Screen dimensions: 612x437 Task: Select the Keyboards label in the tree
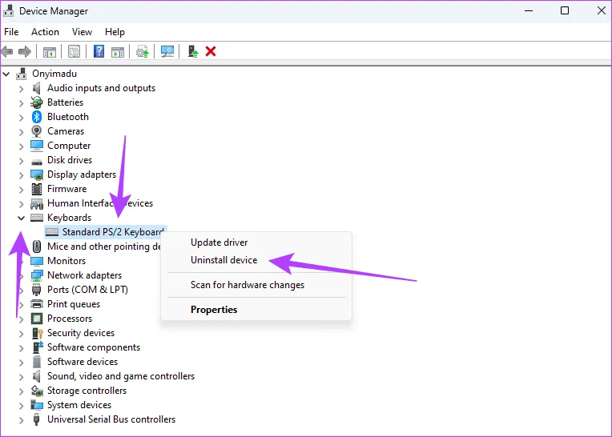click(x=69, y=218)
